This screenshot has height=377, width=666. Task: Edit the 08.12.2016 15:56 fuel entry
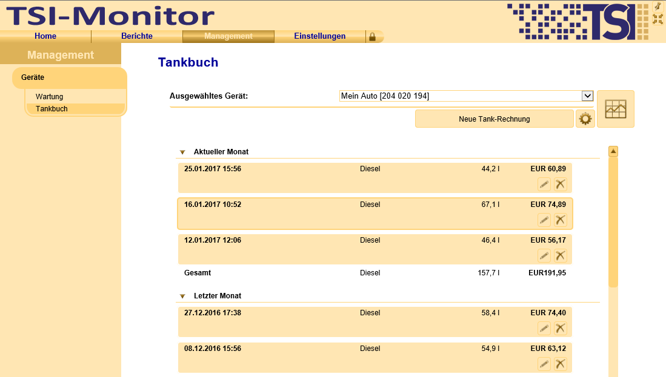pos(544,364)
